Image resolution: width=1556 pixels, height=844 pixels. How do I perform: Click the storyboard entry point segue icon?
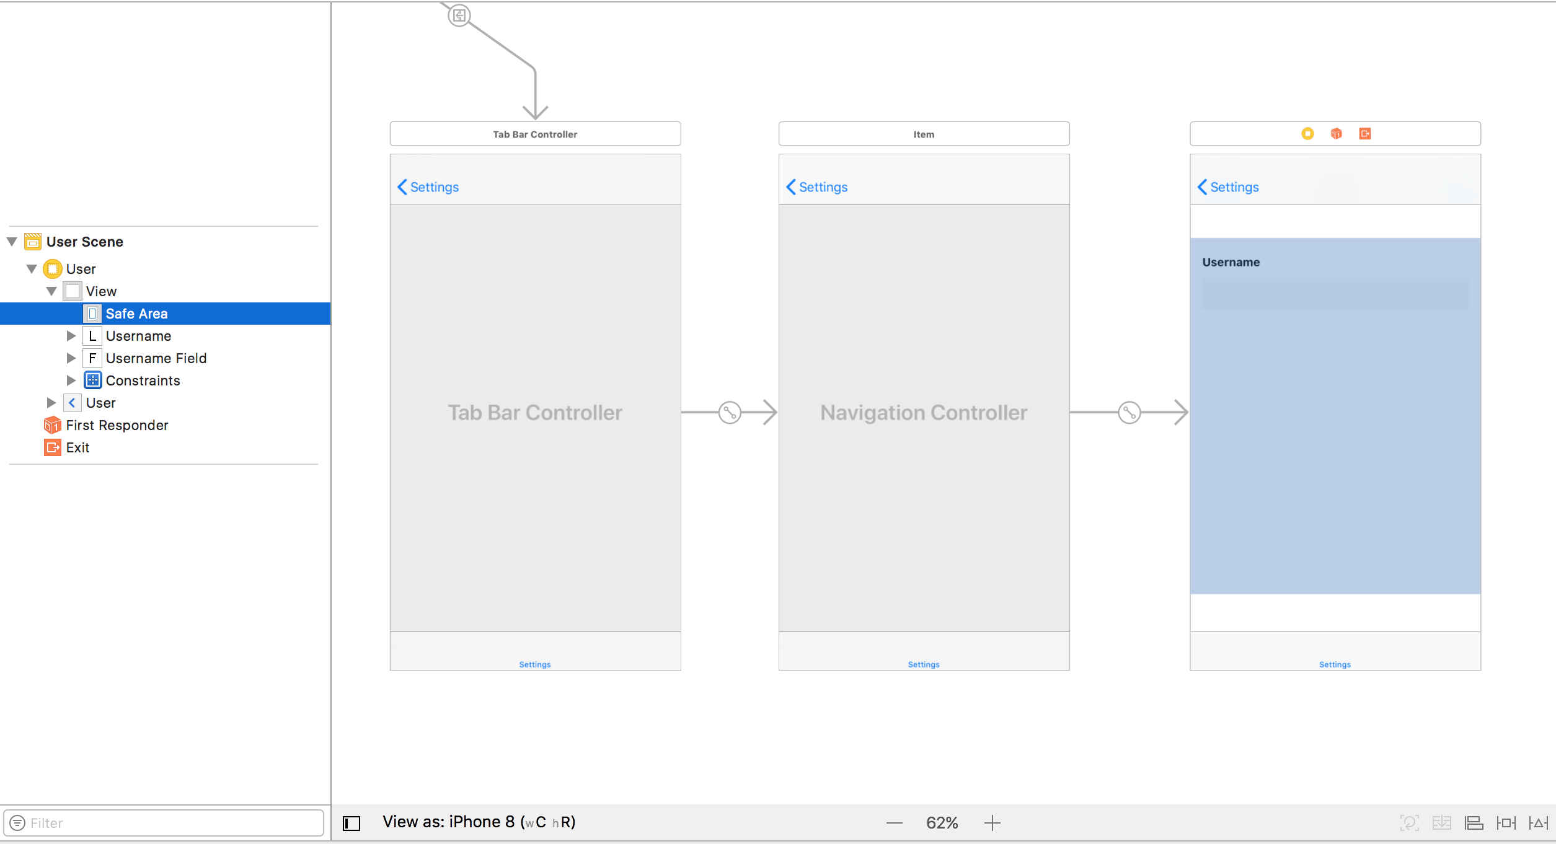(459, 15)
